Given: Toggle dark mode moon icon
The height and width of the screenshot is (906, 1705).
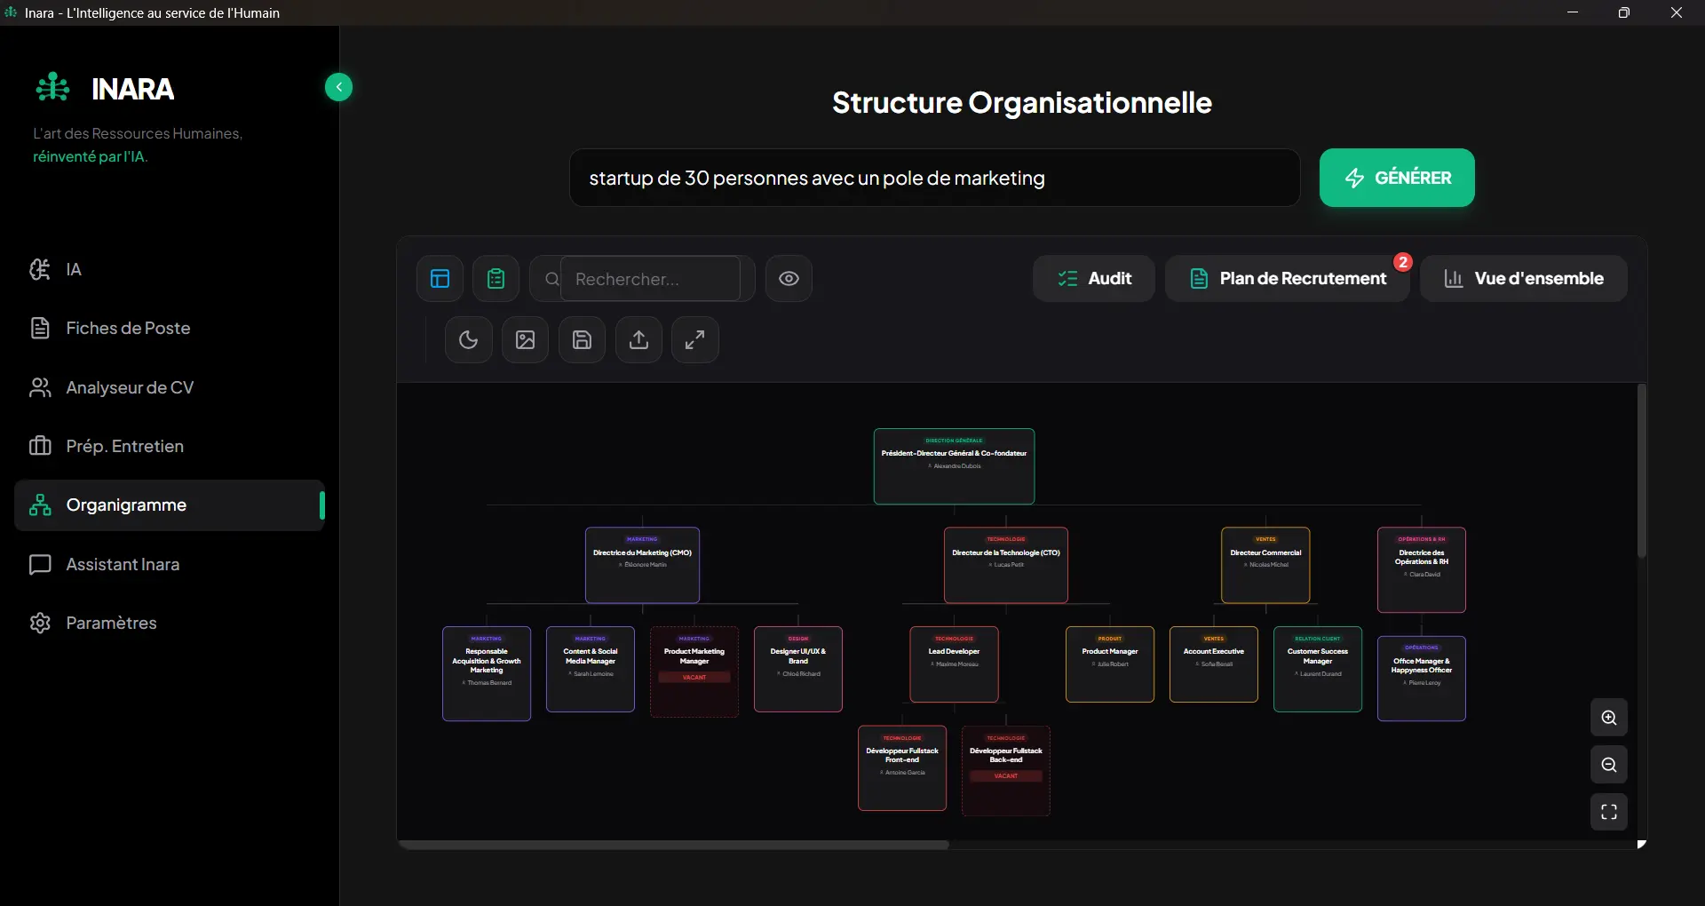Looking at the screenshot, I should (x=469, y=339).
